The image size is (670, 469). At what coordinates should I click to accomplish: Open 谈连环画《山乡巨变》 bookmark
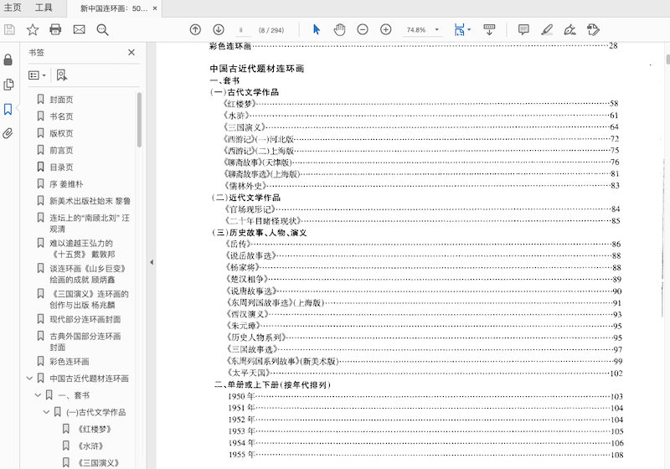pos(88,274)
